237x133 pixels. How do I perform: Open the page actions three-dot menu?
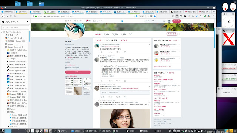(x=148, y=16)
